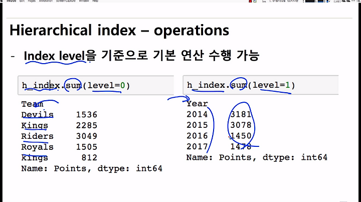Image resolution: width=361 pixels, height=202 pixels.
Task: Select the value 3181
Action: [x=241, y=114]
